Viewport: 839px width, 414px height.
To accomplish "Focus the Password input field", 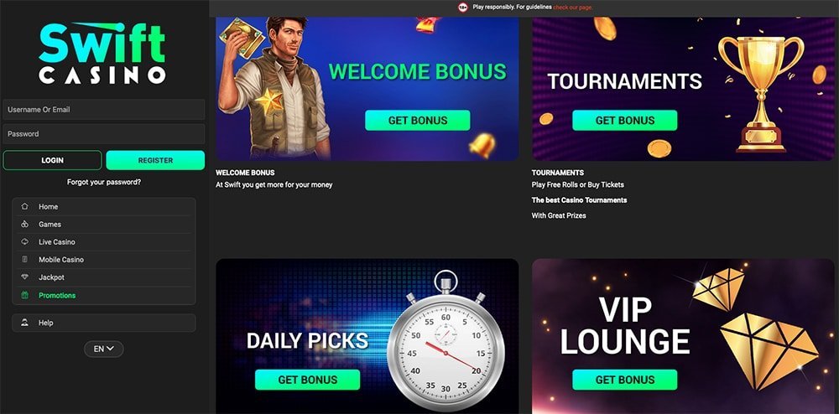I will tap(104, 134).
